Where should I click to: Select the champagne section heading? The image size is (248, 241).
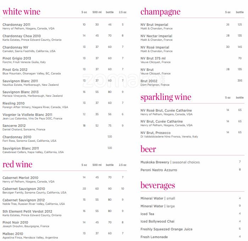pyautogui.click(x=160, y=12)
